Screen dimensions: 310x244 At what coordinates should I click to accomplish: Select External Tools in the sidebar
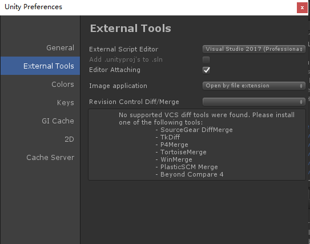(x=41, y=66)
